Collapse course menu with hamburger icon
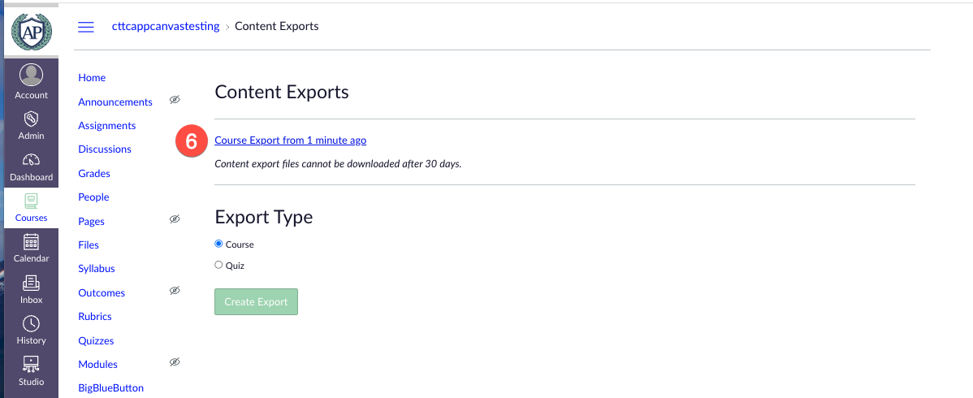Image resolution: width=973 pixels, height=398 pixels. [86, 27]
